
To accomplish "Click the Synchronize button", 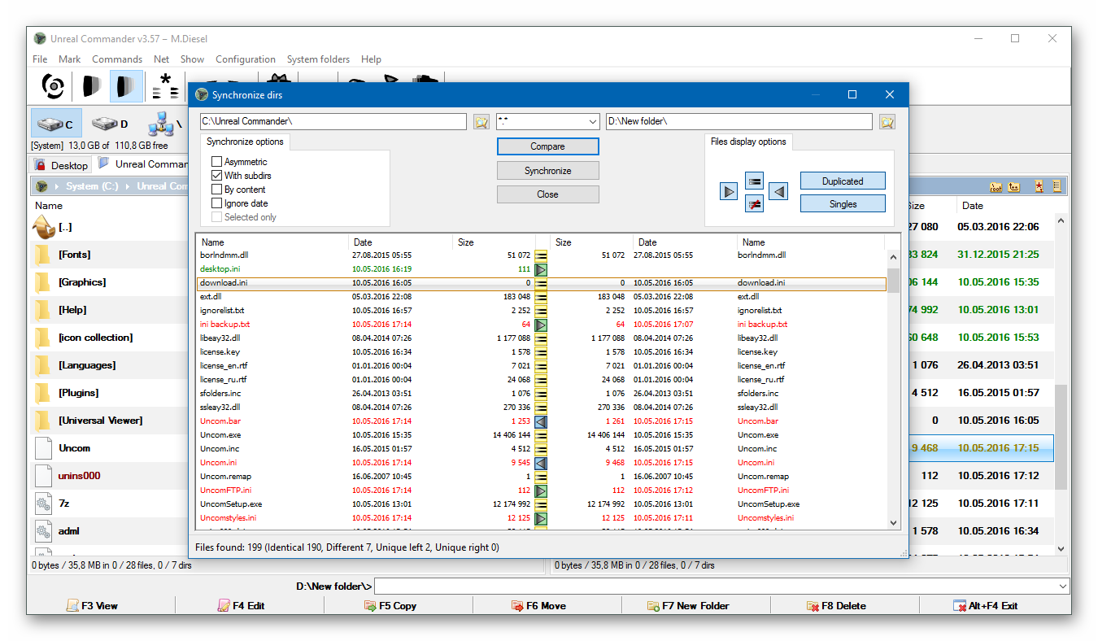I will point(547,171).
